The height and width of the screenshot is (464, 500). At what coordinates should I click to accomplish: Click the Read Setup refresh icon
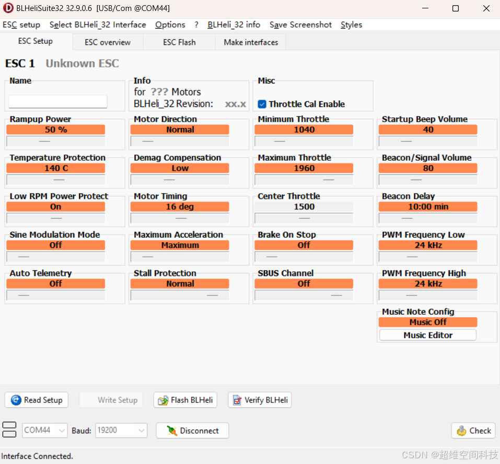[16, 400]
